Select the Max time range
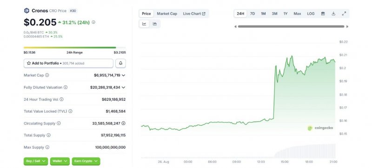372x168 pixels. pyautogui.click(x=297, y=14)
